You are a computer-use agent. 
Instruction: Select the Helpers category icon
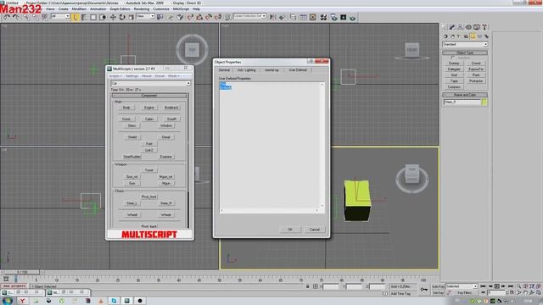click(473, 36)
